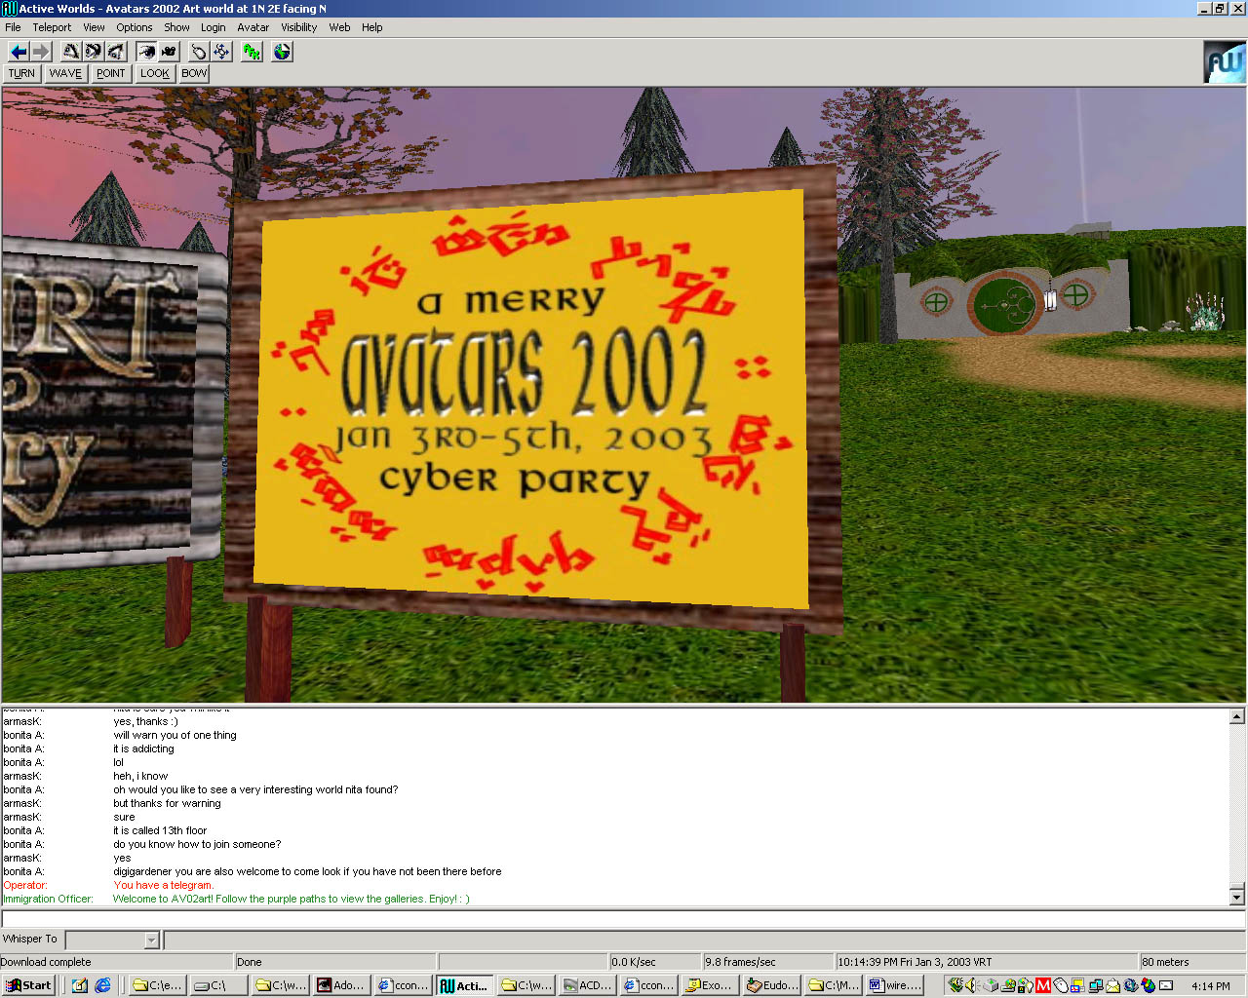Toggle first-person eye view
Viewport: 1248px width, 998px height.
146,52
